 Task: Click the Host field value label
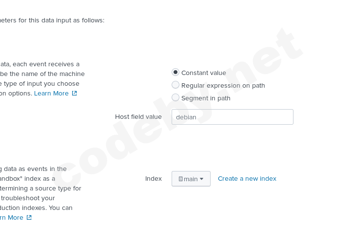138,117
